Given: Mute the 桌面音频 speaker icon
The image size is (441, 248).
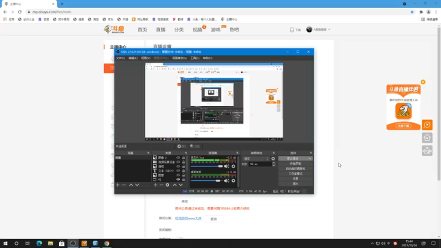Looking at the screenshot, I should [227, 181].
